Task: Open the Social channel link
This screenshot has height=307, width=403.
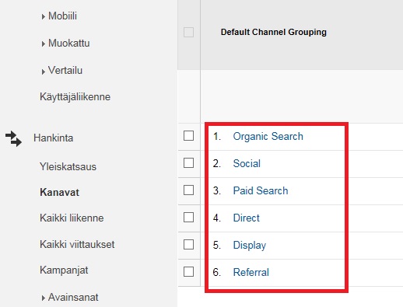Action: pos(247,163)
